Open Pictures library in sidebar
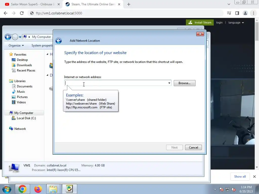Screen dimensions: 259x194 [22, 97]
